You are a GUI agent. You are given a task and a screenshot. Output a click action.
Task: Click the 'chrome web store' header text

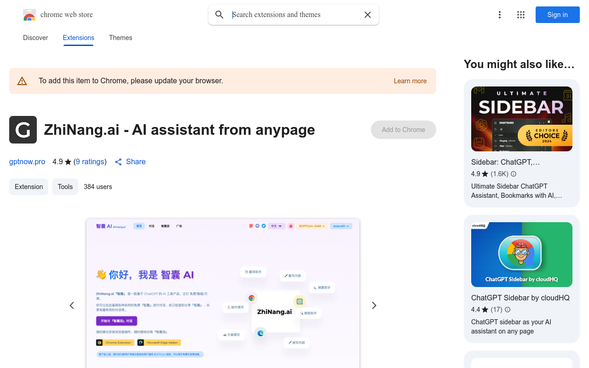point(67,15)
